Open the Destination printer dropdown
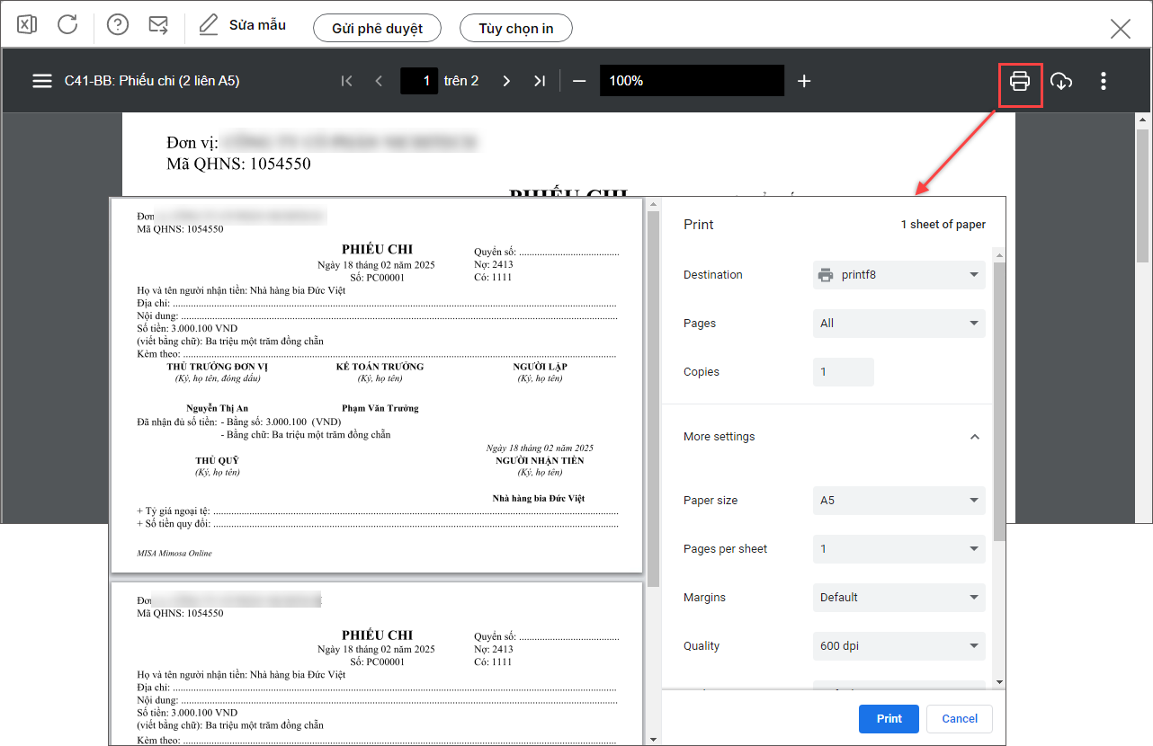This screenshot has width=1153, height=746. point(898,275)
